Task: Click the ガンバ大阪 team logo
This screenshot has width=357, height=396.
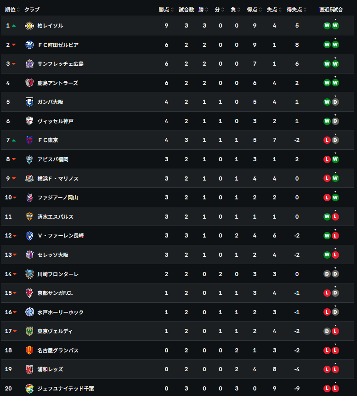Action: pos(29,102)
